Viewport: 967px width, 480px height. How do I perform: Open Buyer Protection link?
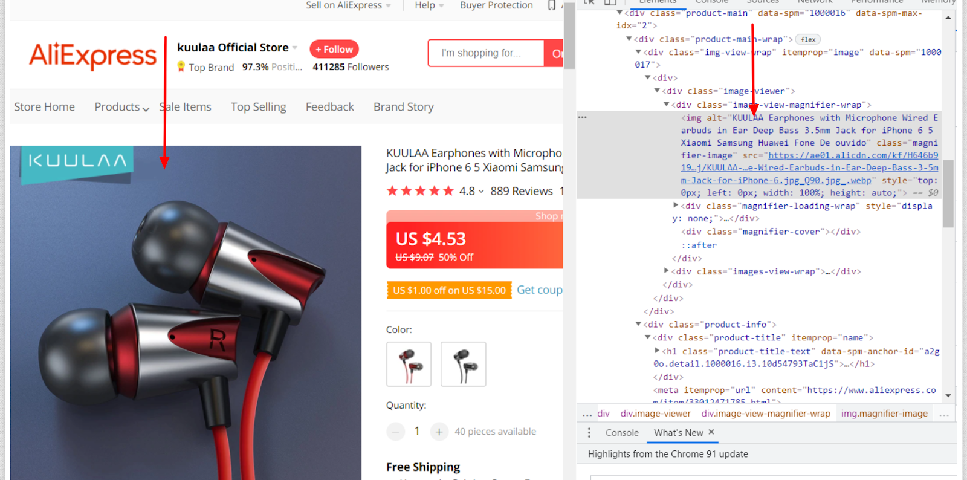coord(496,5)
